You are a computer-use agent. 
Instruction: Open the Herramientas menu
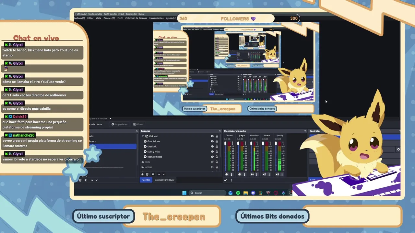157,18
